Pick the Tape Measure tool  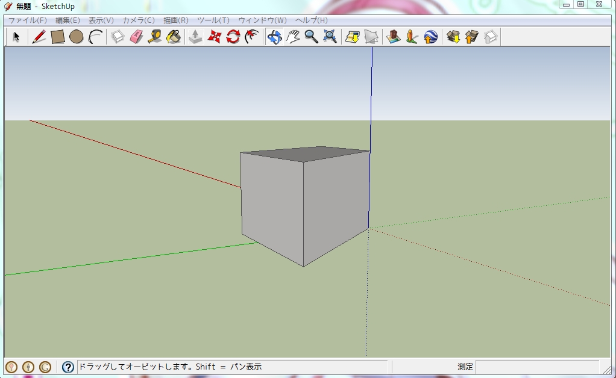(154, 37)
